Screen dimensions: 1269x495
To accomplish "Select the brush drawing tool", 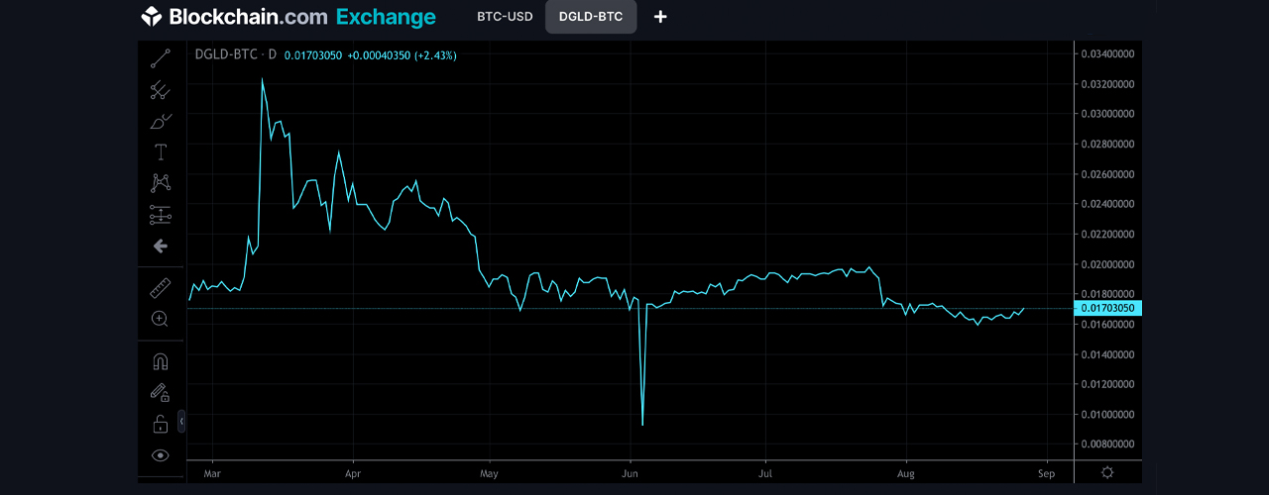I will pos(160,122).
